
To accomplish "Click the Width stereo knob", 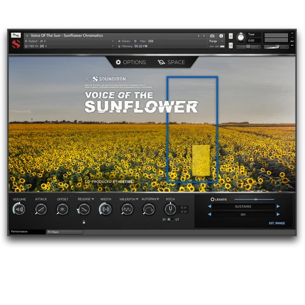I will (105, 209).
